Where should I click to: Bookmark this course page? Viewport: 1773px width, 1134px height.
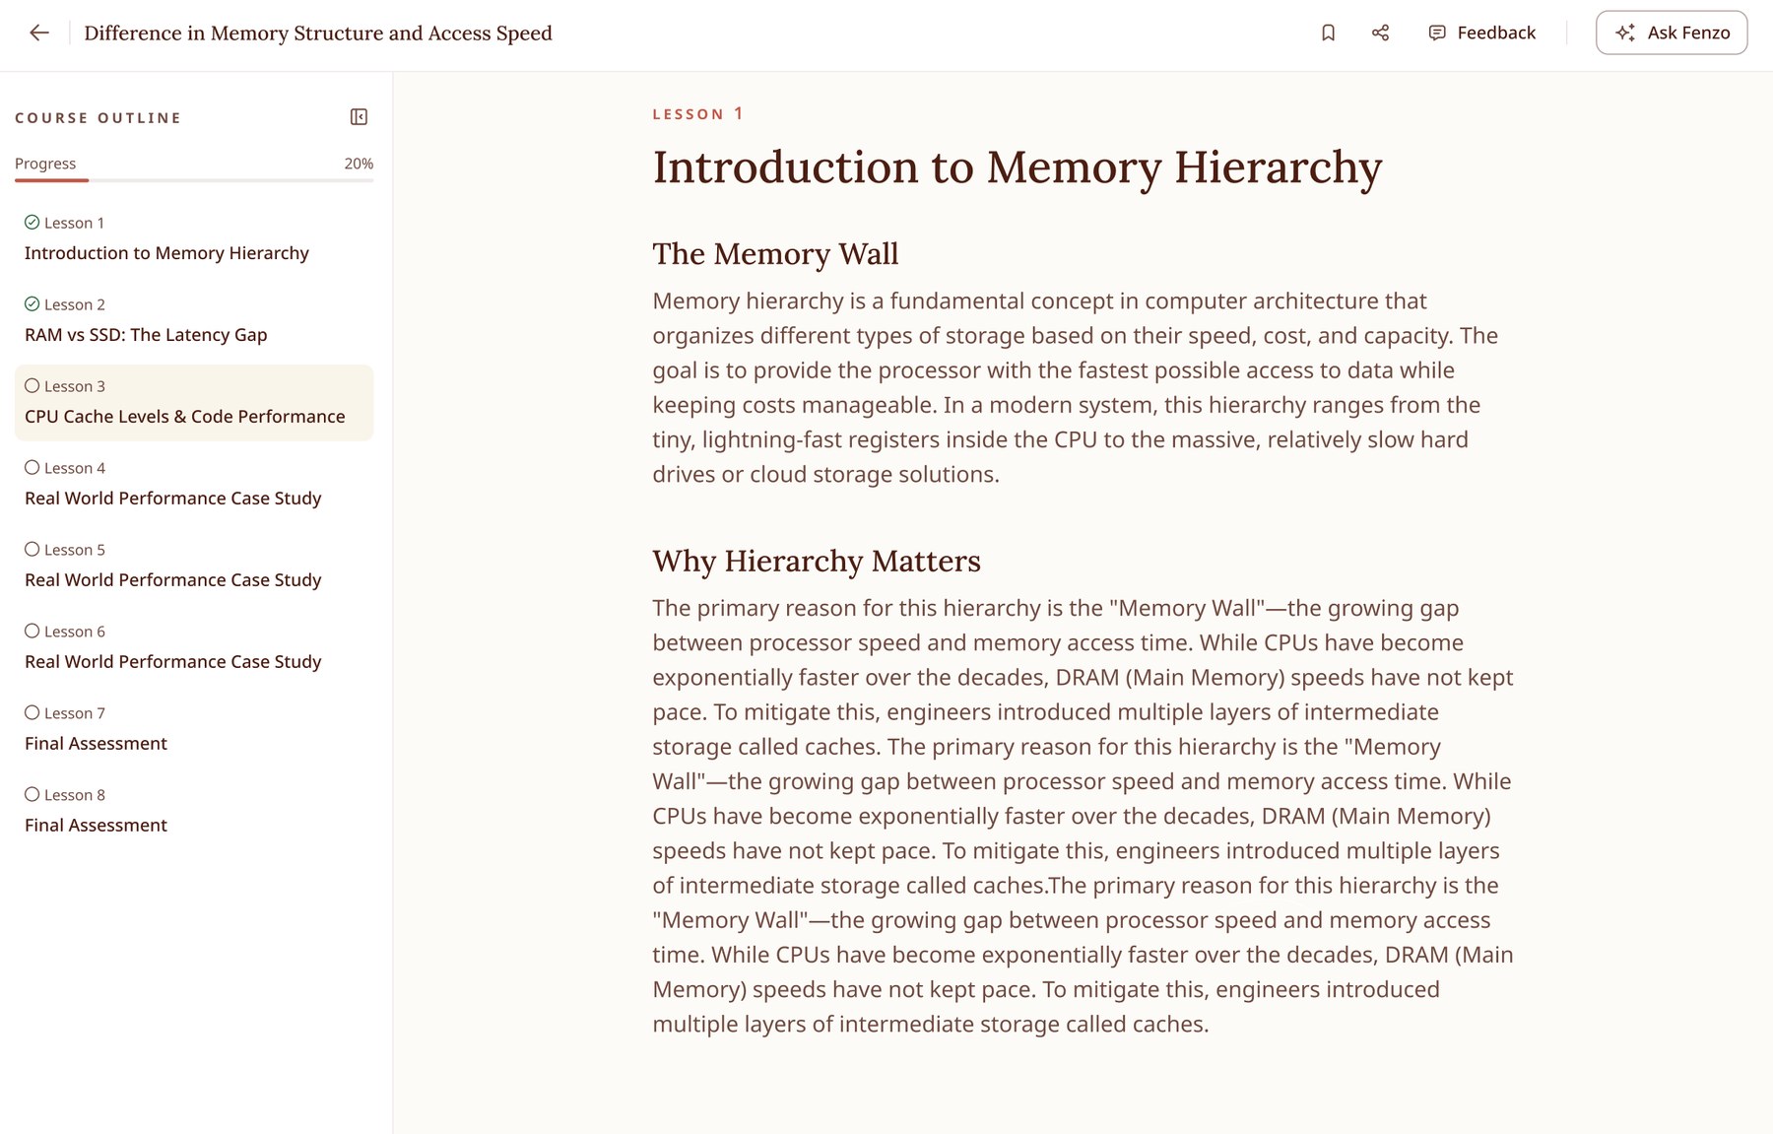(x=1328, y=33)
